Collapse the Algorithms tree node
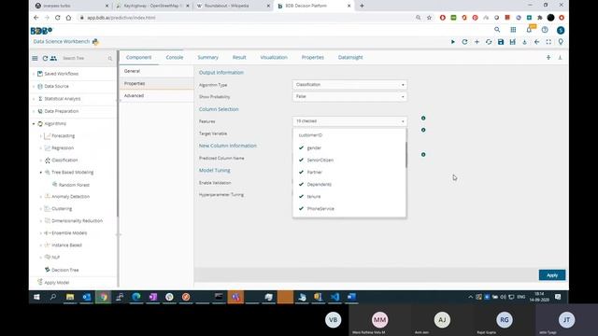Image resolution: width=598 pixels, height=336 pixels. [34, 124]
